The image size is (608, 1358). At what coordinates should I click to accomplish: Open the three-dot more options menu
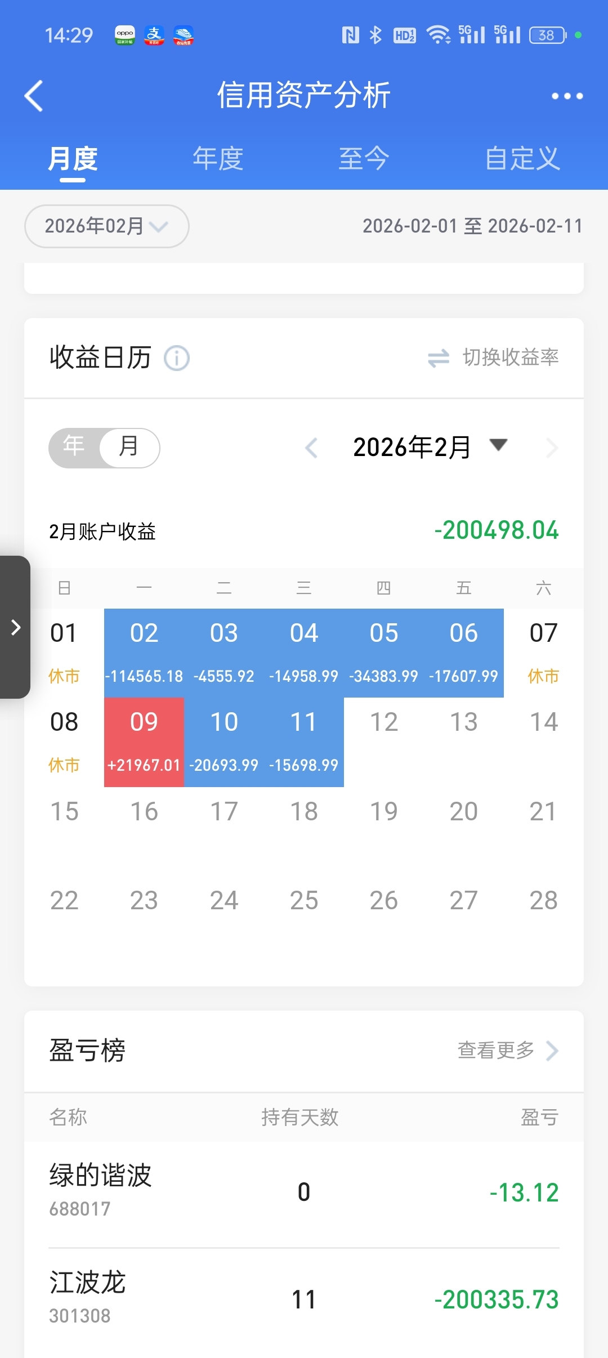tap(567, 96)
